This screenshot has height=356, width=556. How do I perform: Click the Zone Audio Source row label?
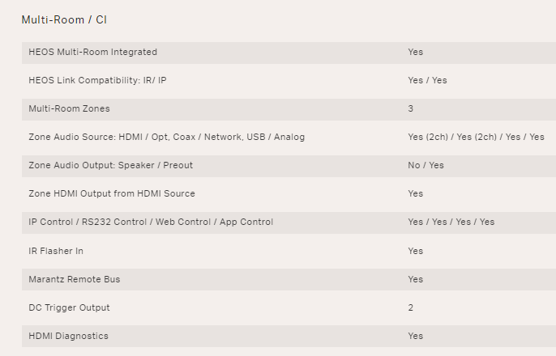click(x=166, y=137)
